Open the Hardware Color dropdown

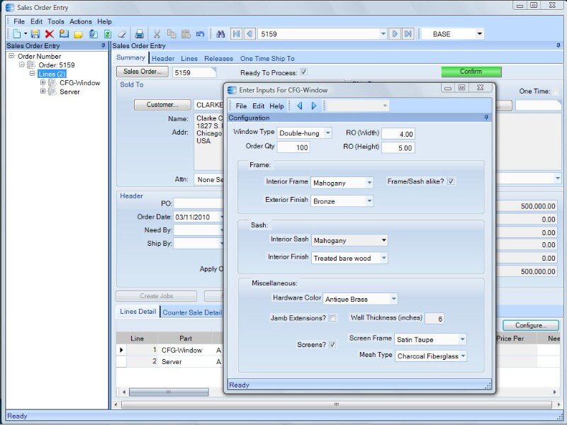393,299
